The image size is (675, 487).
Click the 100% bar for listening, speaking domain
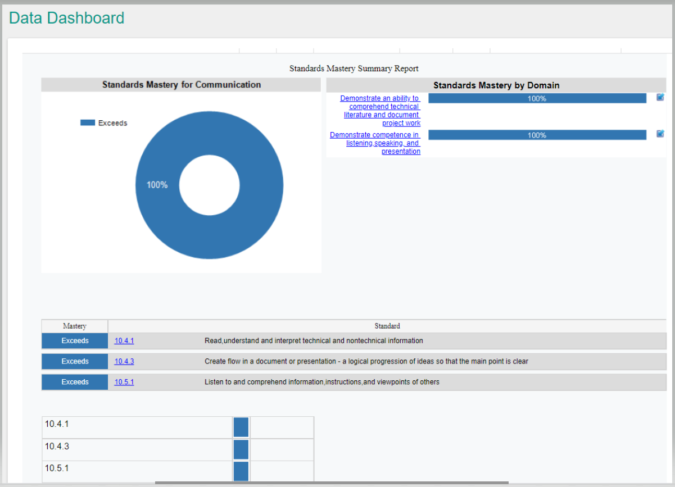537,135
